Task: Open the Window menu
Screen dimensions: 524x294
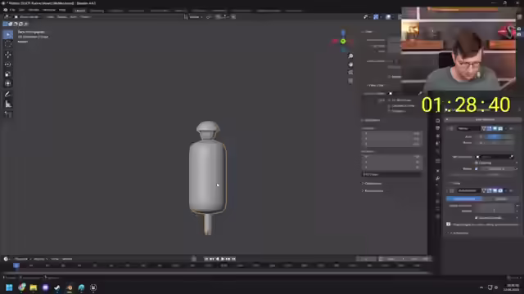Action: [49, 10]
